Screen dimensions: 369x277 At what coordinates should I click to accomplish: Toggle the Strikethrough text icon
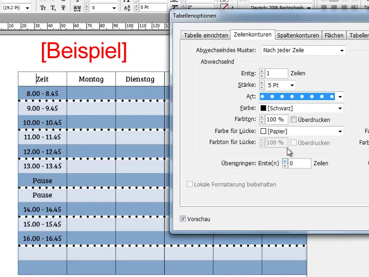[x=63, y=8]
